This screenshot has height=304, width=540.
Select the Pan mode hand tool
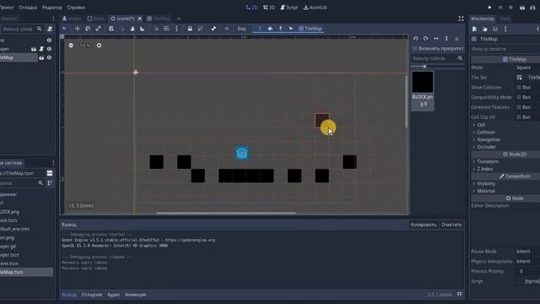[x=132, y=29]
